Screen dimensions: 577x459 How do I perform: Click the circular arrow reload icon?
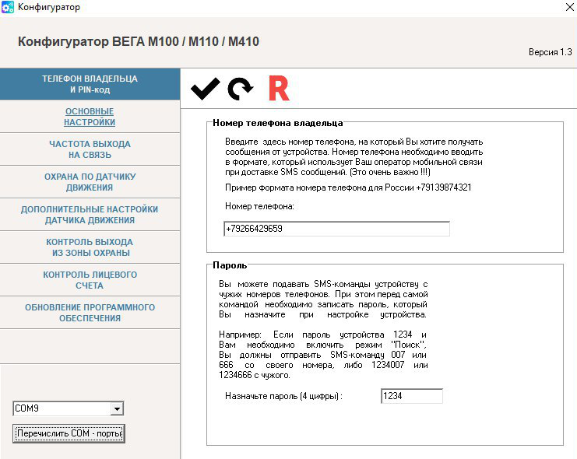tap(241, 89)
